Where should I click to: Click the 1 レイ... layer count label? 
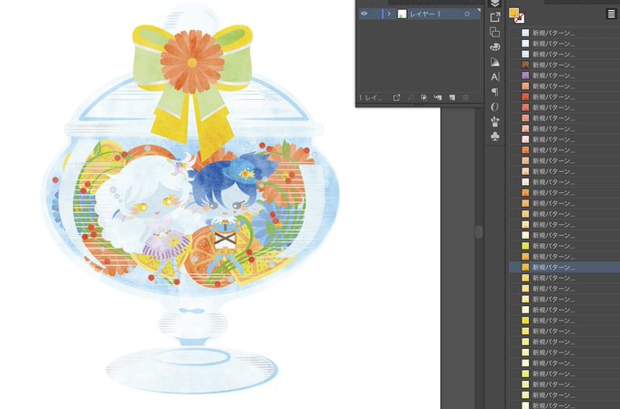click(x=370, y=97)
